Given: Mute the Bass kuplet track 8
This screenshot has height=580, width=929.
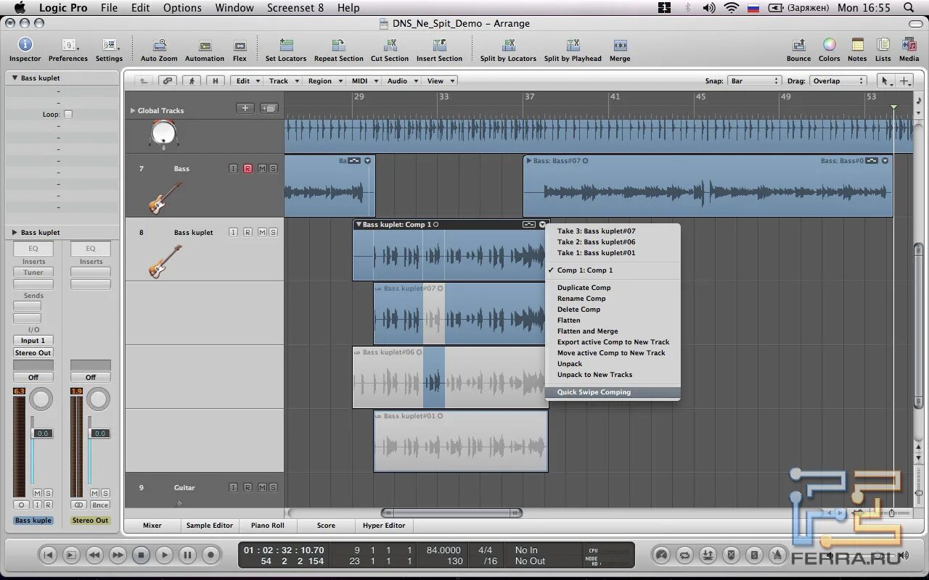Looking at the screenshot, I should click(x=262, y=233).
